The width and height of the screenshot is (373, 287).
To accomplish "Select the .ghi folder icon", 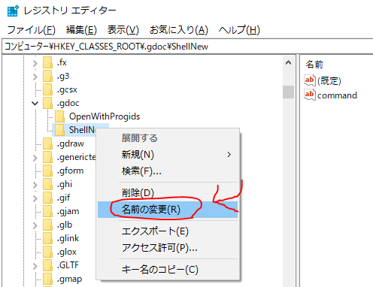I will (47, 184).
